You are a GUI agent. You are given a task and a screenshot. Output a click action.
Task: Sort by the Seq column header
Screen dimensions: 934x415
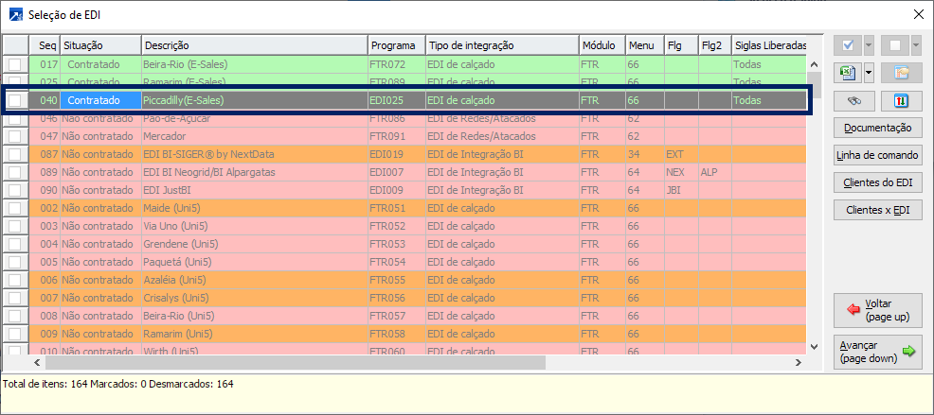45,45
